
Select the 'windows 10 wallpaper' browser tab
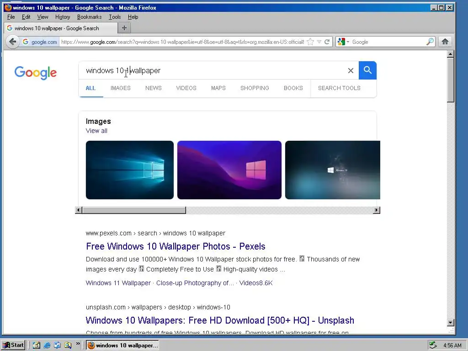click(x=61, y=28)
